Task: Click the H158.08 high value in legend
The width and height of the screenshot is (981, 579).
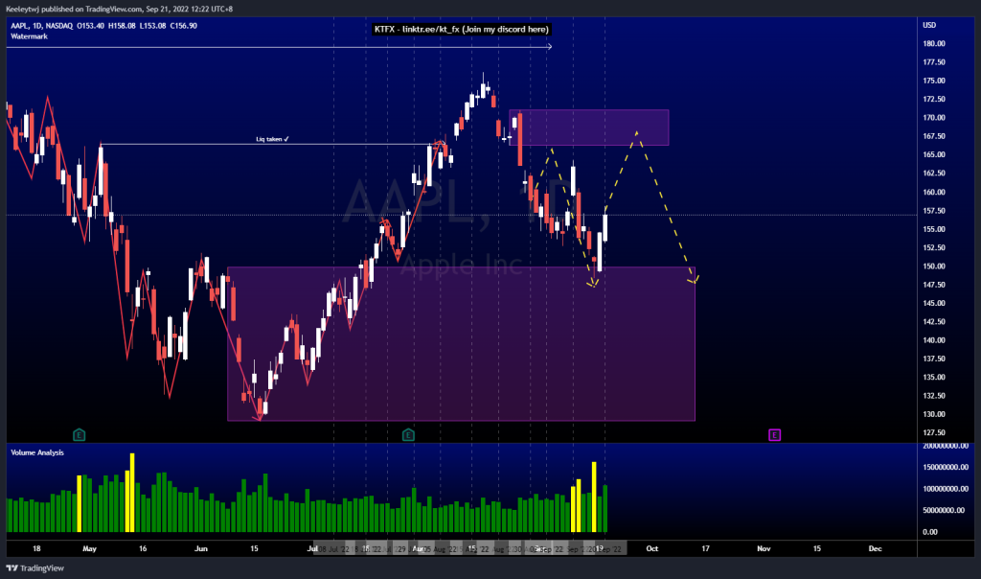Action: click(122, 26)
